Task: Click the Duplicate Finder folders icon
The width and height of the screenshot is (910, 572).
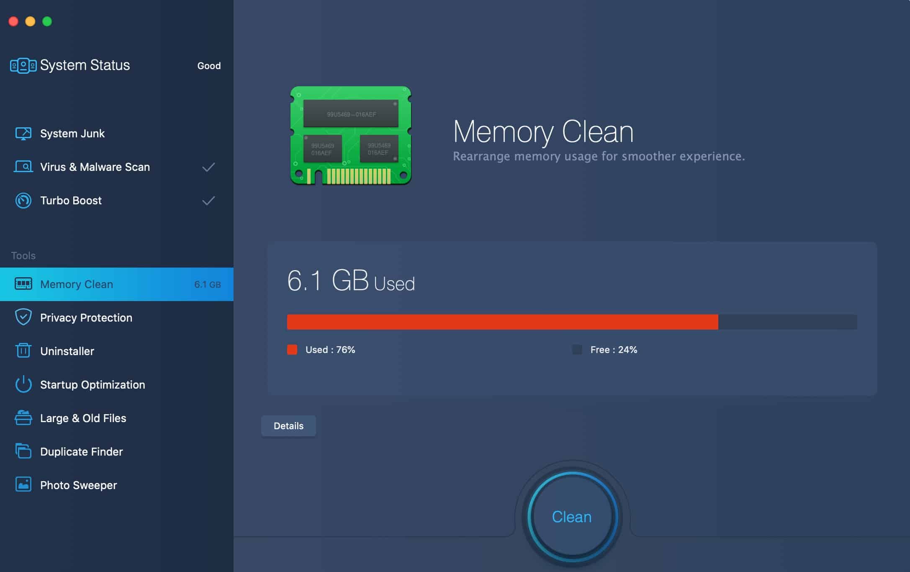Action: 23,451
